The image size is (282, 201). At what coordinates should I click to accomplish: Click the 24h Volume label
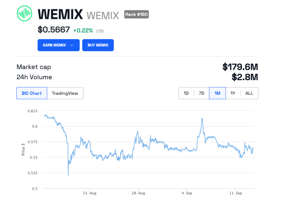[x=35, y=77]
